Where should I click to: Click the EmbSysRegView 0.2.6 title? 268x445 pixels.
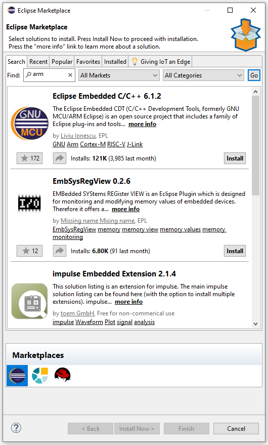point(92,181)
